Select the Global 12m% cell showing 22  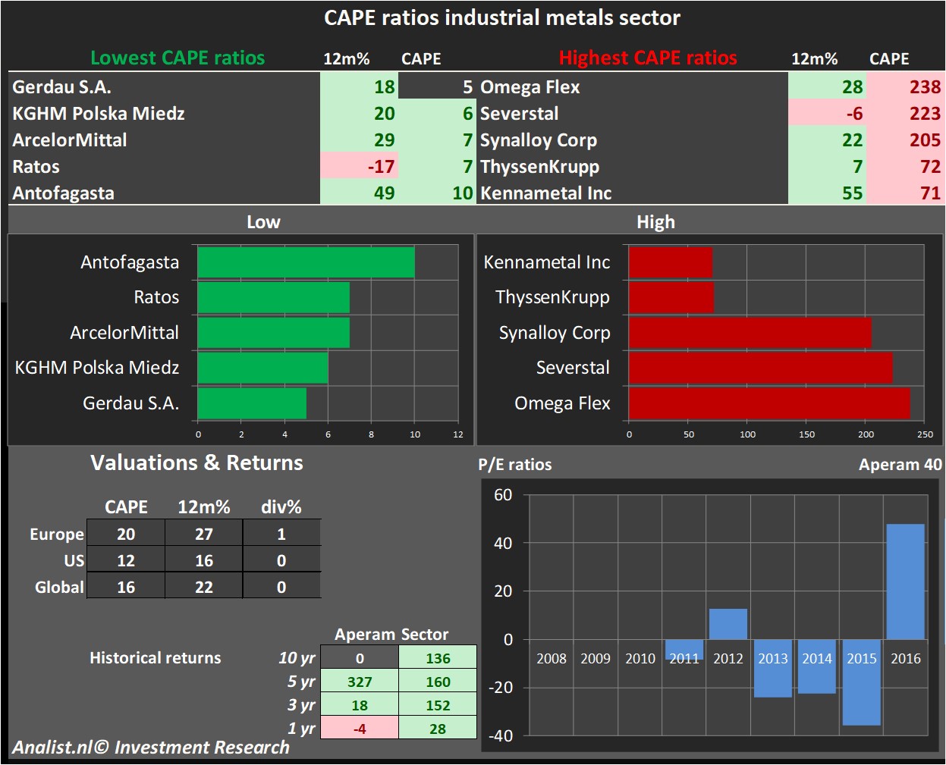pos(204,587)
